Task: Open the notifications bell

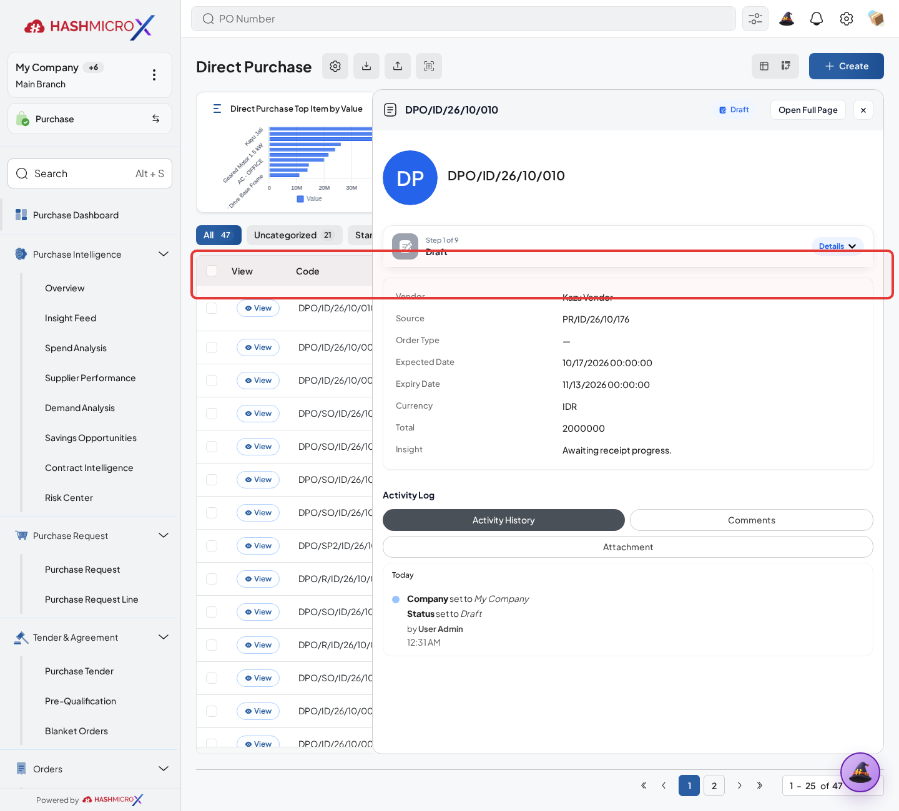Action: [817, 19]
